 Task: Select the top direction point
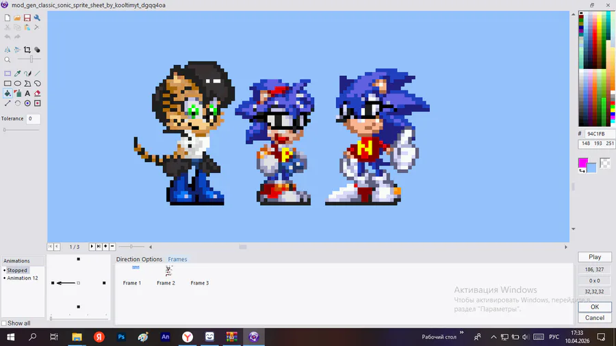tap(79, 259)
